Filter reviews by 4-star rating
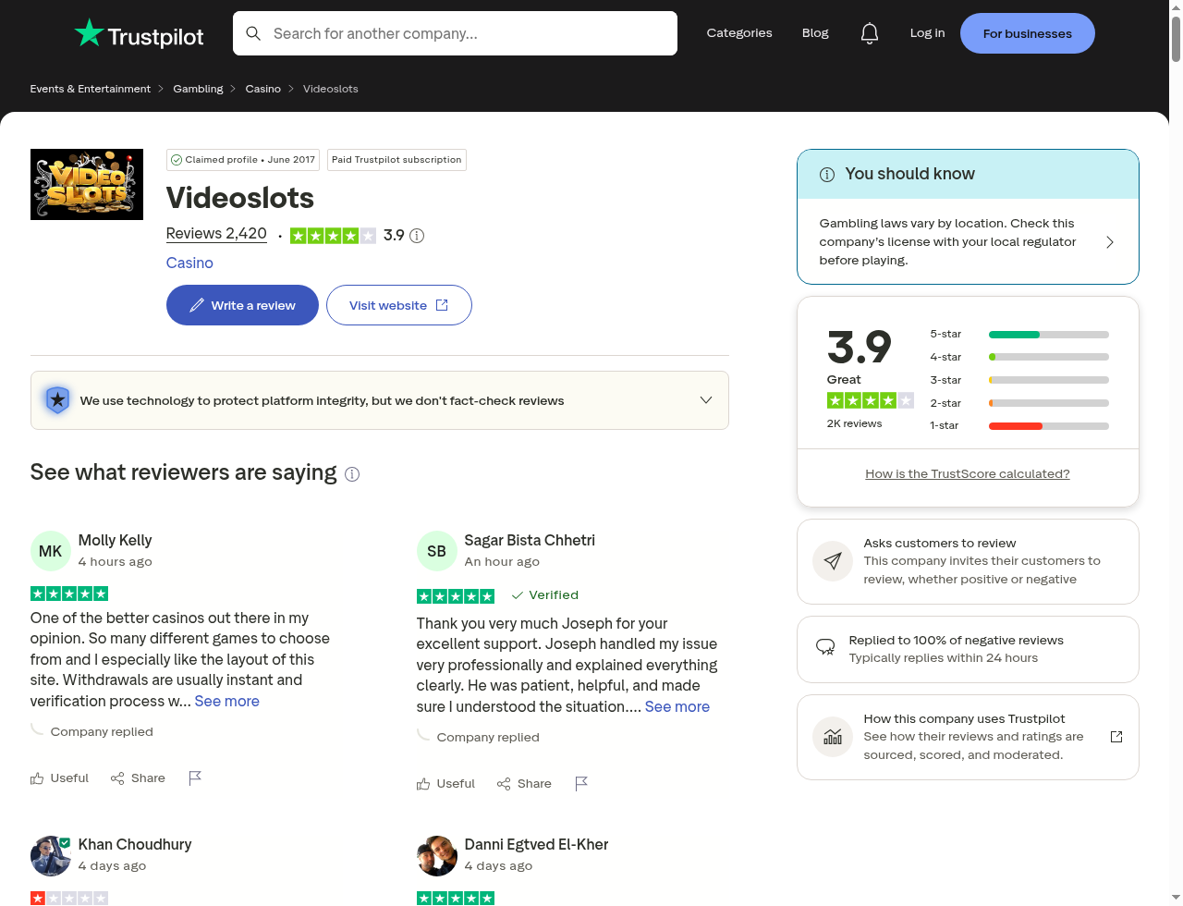1183x906 pixels. [1019, 357]
